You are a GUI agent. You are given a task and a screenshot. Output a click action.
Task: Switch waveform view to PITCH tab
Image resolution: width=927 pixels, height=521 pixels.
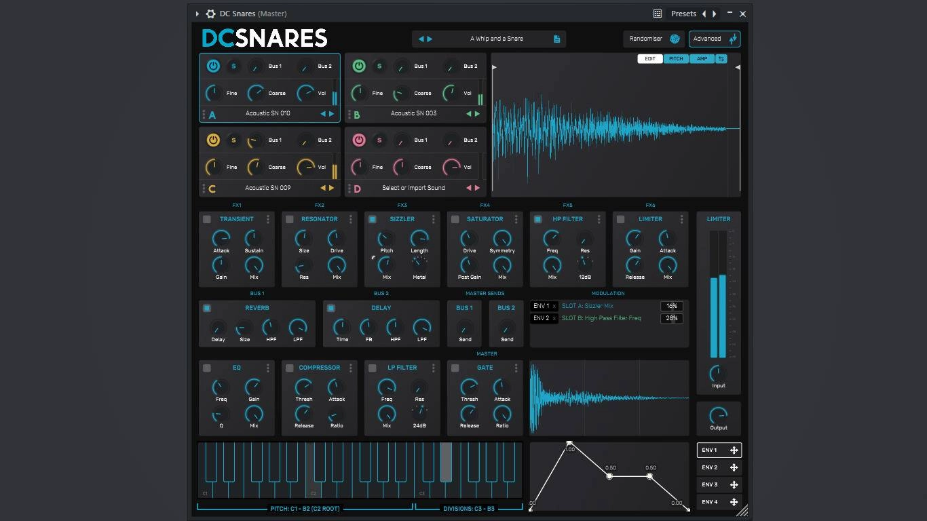[x=676, y=59]
